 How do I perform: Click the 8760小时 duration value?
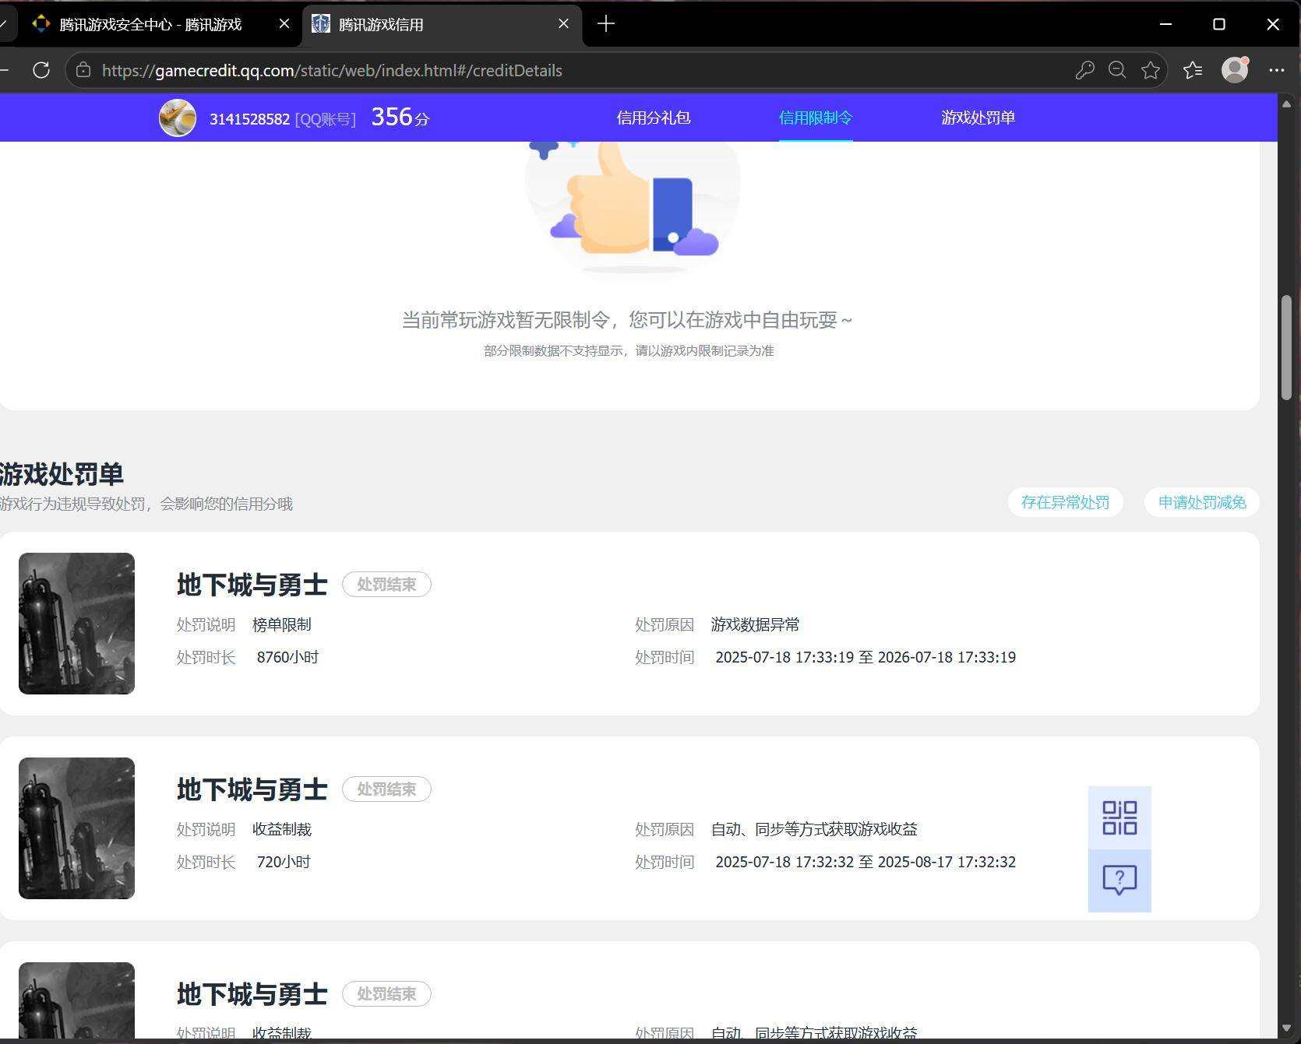pyautogui.click(x=287, y=657)
